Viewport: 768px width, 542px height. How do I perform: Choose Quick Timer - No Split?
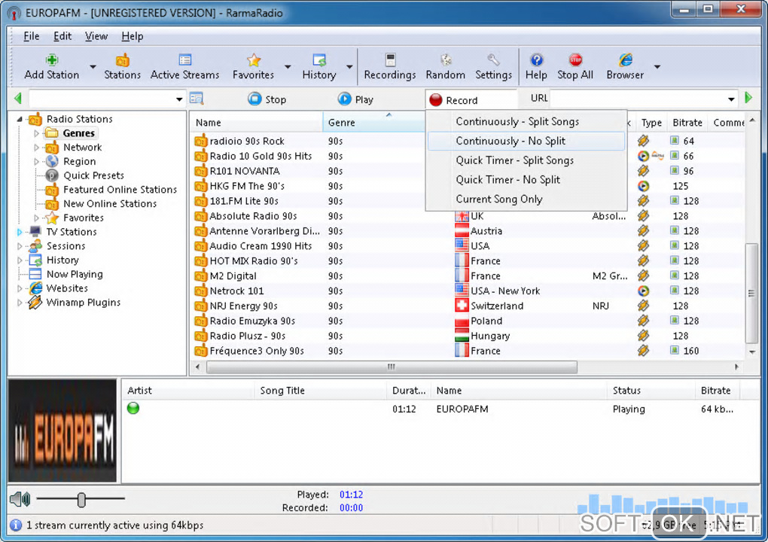click(x=526, y=180)
